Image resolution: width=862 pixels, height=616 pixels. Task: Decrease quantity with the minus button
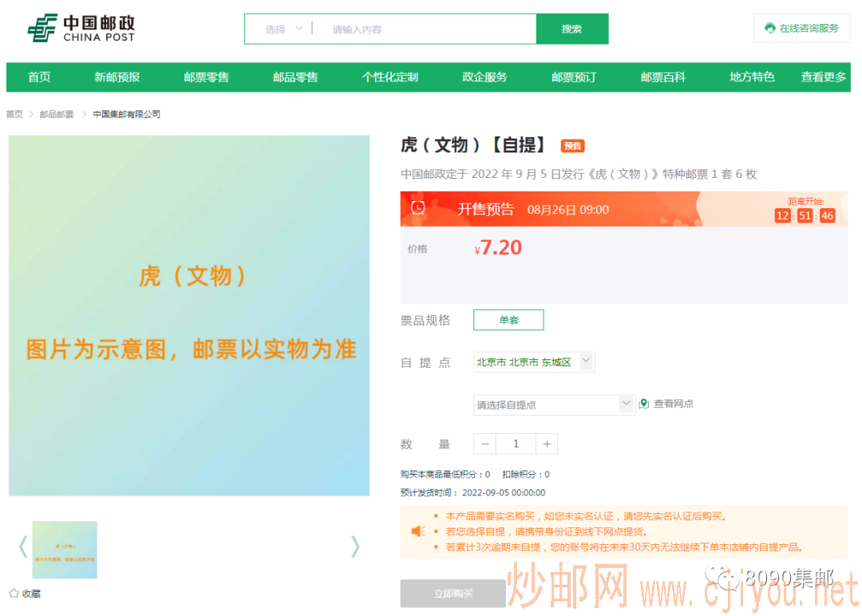coord(485,444)
